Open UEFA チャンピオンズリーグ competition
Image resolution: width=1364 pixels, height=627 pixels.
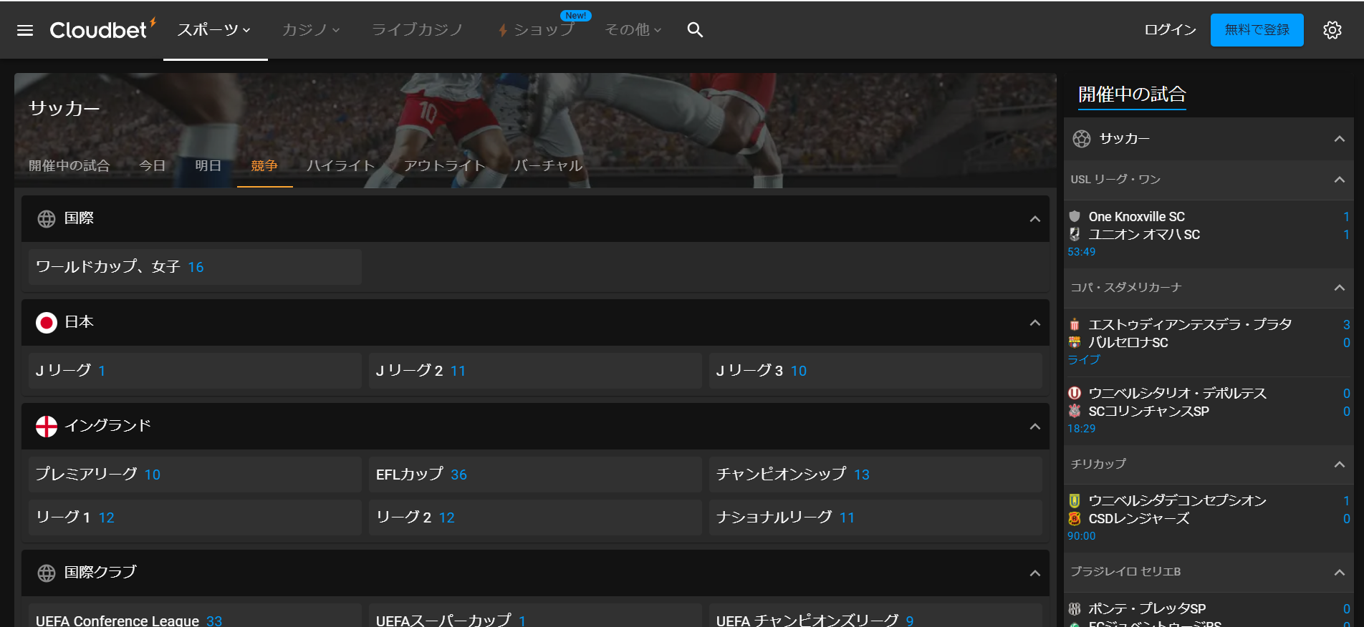click(x=875, y=616)
